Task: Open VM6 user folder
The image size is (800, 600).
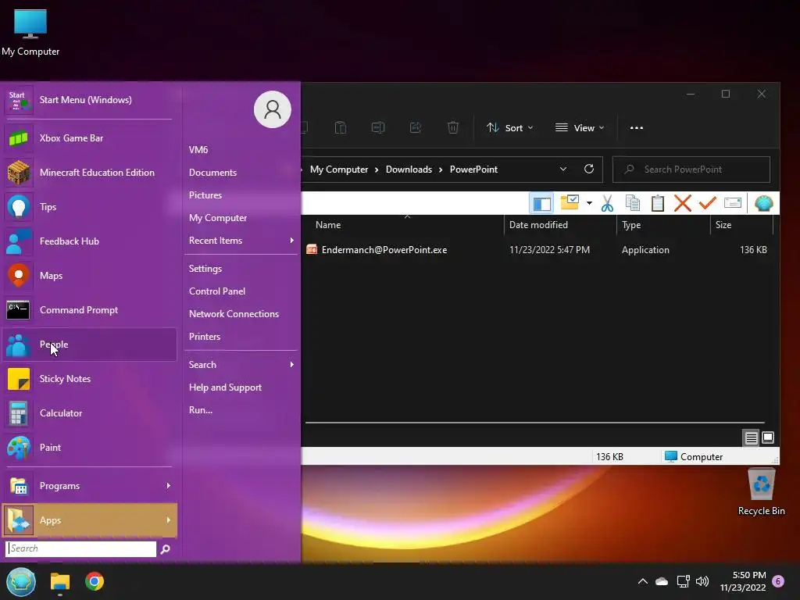Action: [x=198, y=149]
